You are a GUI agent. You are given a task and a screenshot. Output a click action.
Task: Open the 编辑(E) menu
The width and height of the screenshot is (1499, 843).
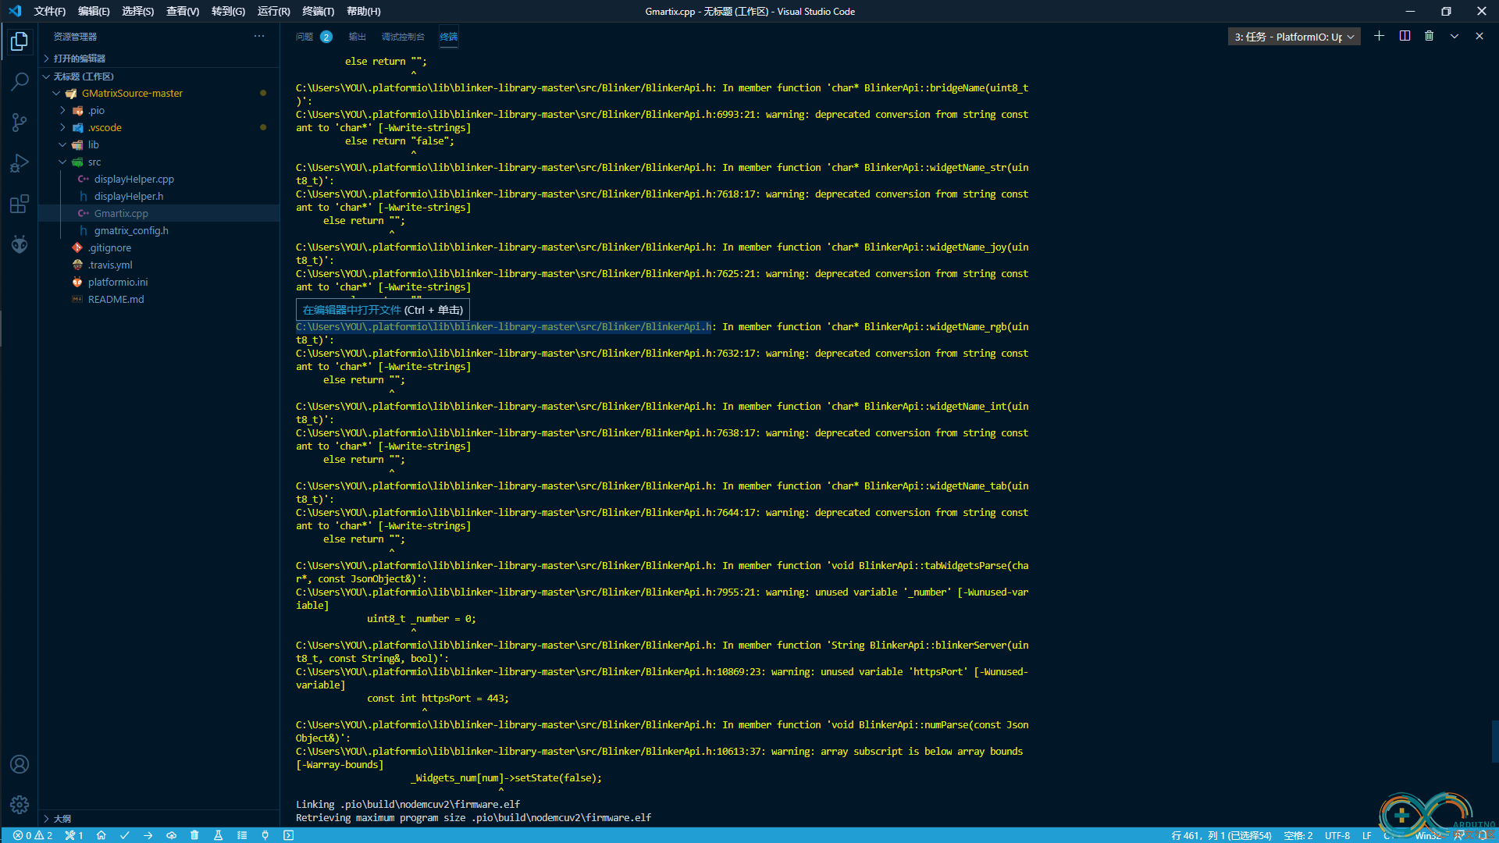(x=94, y=11)
